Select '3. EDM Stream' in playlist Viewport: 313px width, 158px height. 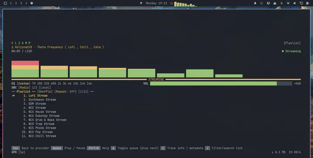(x=34, y=104)
